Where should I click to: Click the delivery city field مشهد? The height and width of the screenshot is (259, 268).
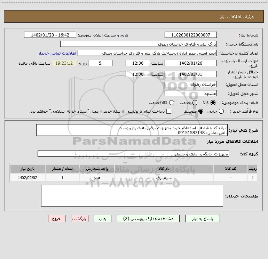click(191, 93)
